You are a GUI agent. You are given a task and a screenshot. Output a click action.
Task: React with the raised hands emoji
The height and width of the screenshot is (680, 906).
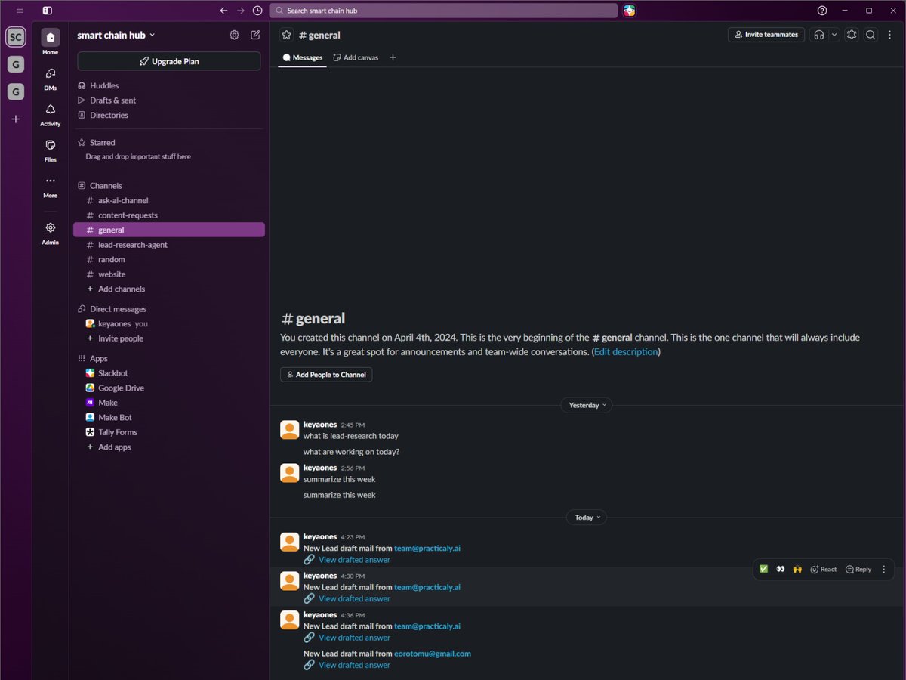coord(797,569)
